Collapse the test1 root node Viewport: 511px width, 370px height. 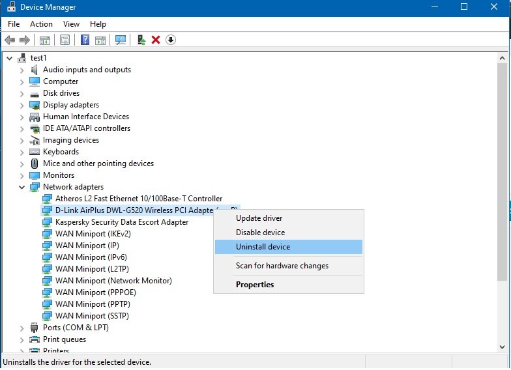click(x=9, y=59)
